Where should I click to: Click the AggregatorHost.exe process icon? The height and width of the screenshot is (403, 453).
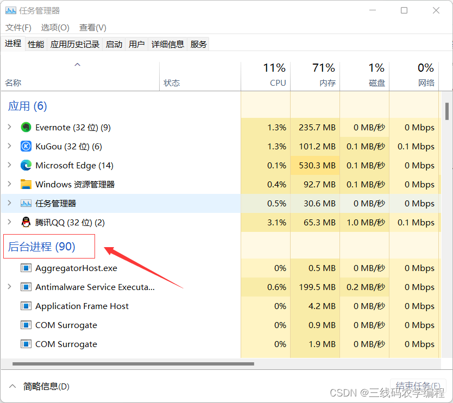[x=26, y=268]
